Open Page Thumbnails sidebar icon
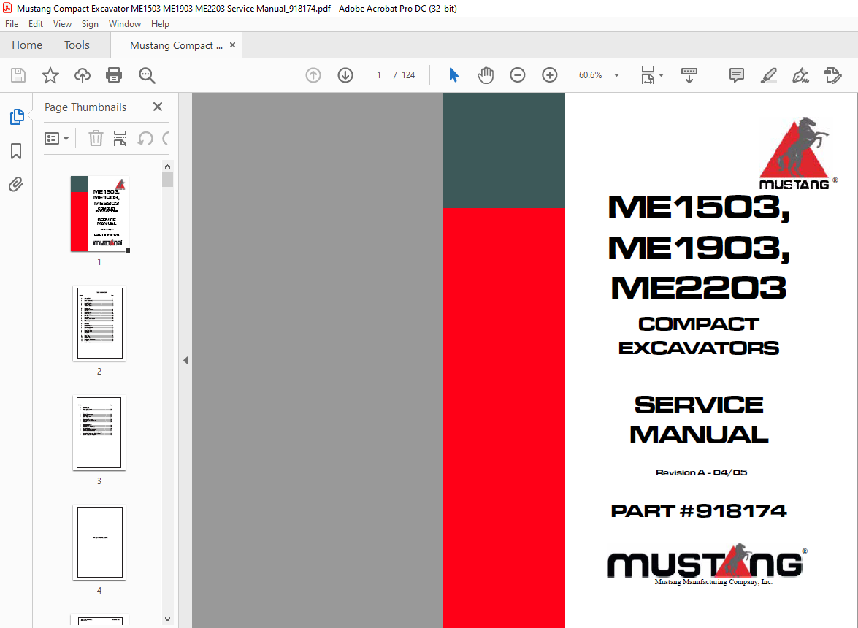This screenshot has width=858, height=628. [x=16, y=117]
